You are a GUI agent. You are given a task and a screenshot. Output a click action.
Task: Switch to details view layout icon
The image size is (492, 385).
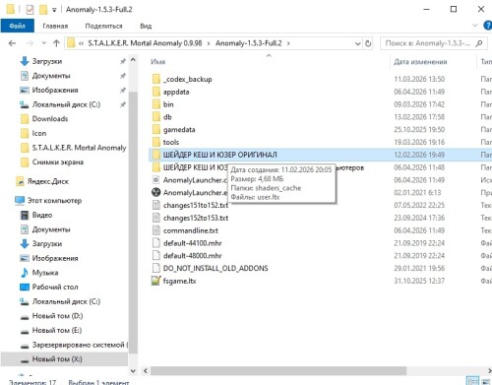point(472,381)
